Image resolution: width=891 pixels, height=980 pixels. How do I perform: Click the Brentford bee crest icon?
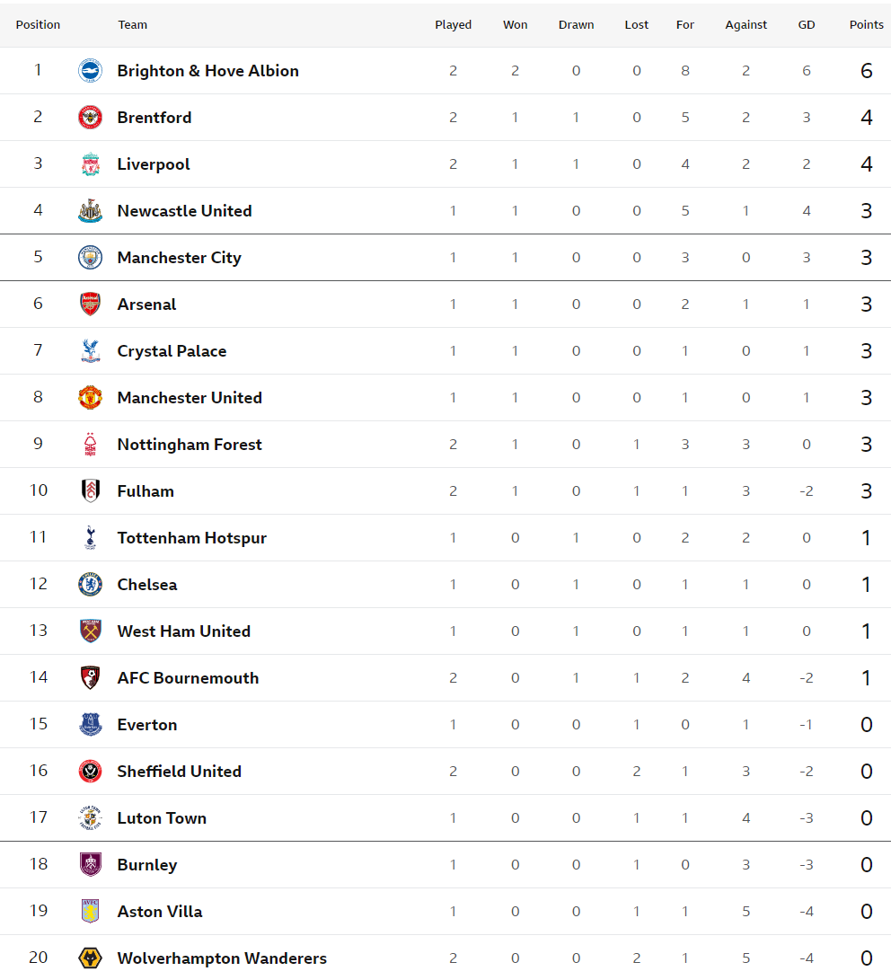[x=90, y=118]
